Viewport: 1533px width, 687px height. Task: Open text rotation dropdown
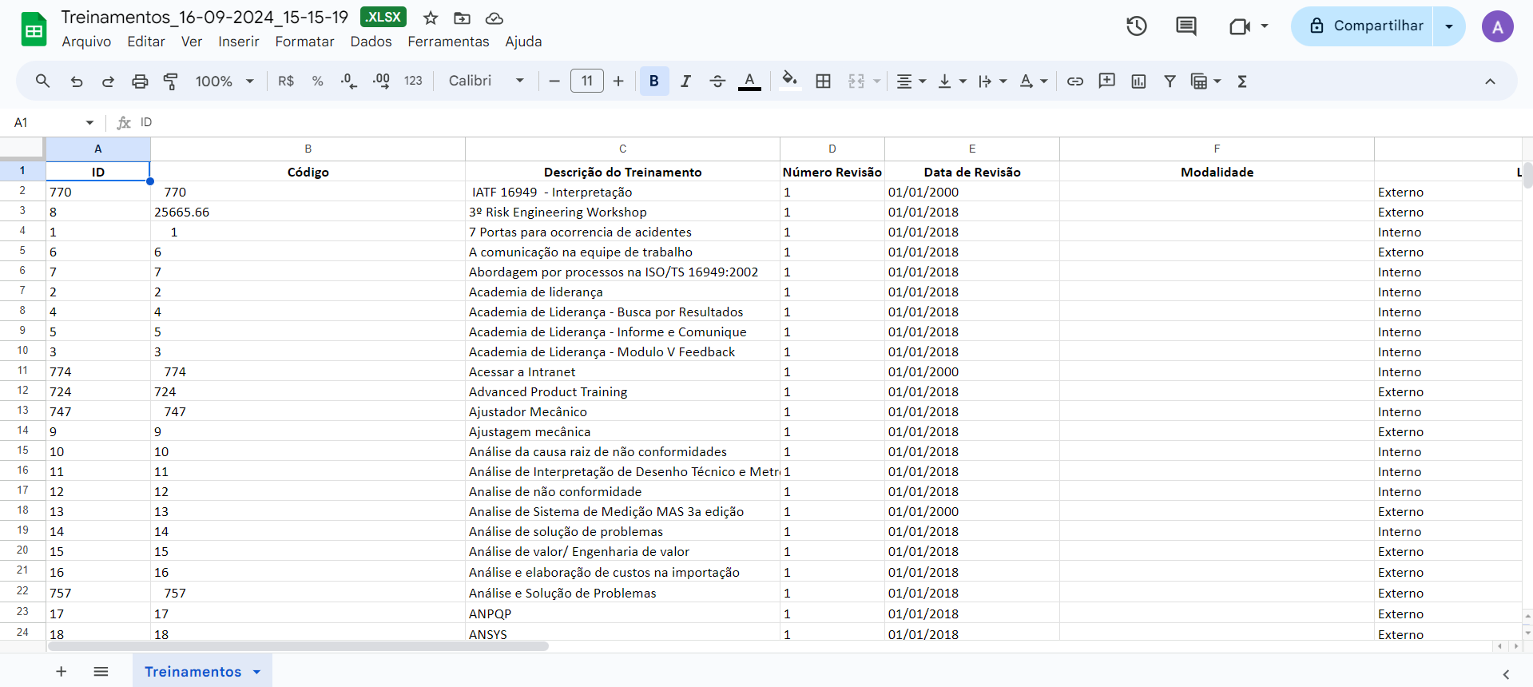[1033, 81]
